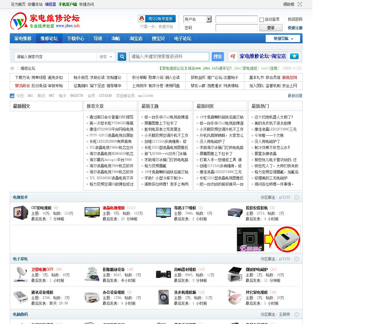Click the star favorite icon beside Taobao shop
366x324 pixels.
pos(294,56)
